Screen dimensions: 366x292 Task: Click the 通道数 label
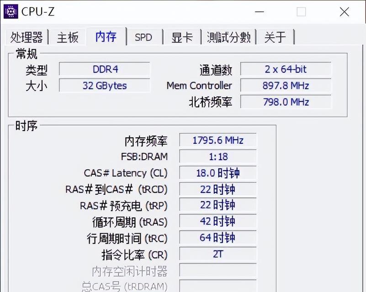pyautogui.click(x=216, y=70)
